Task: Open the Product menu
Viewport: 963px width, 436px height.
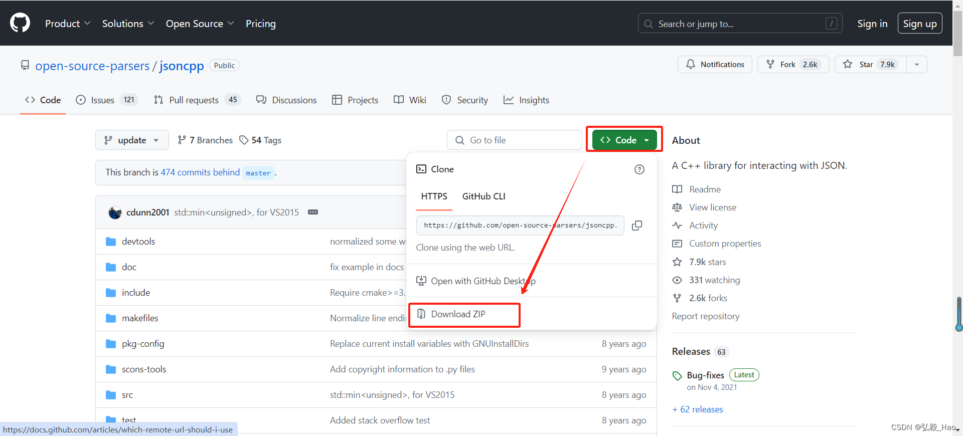Action: pos(68,24)
